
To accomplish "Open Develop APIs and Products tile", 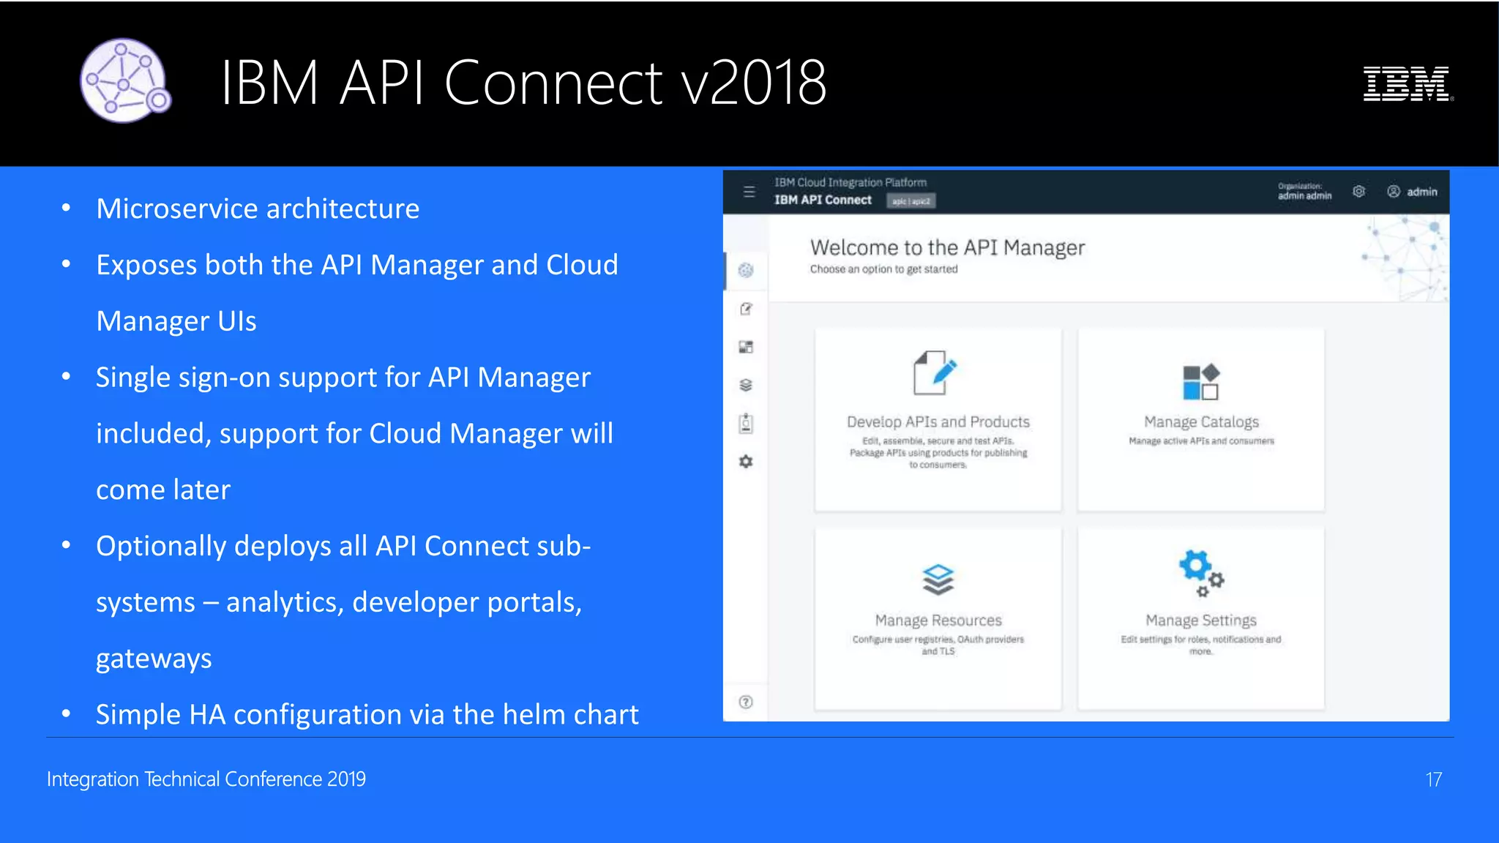I will coord(938,419).
